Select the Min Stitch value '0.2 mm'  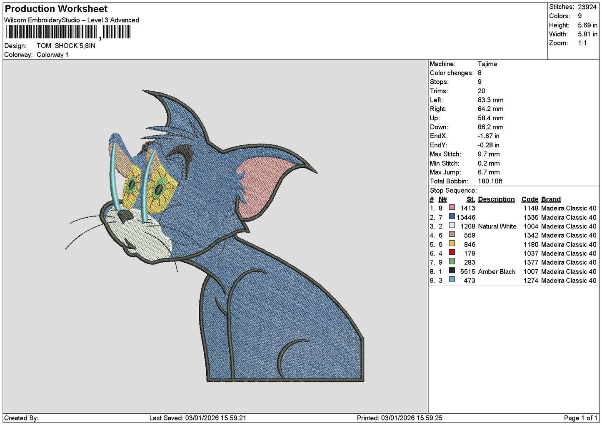point(489,164)
